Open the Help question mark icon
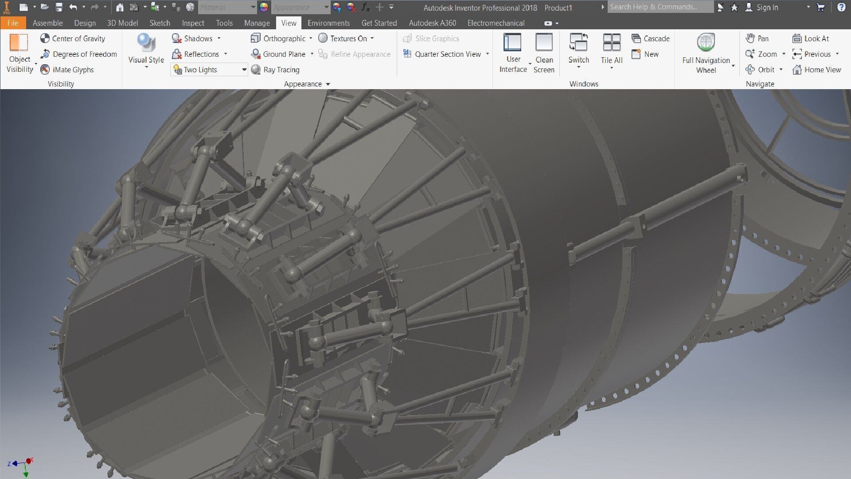 click(841, 7)
